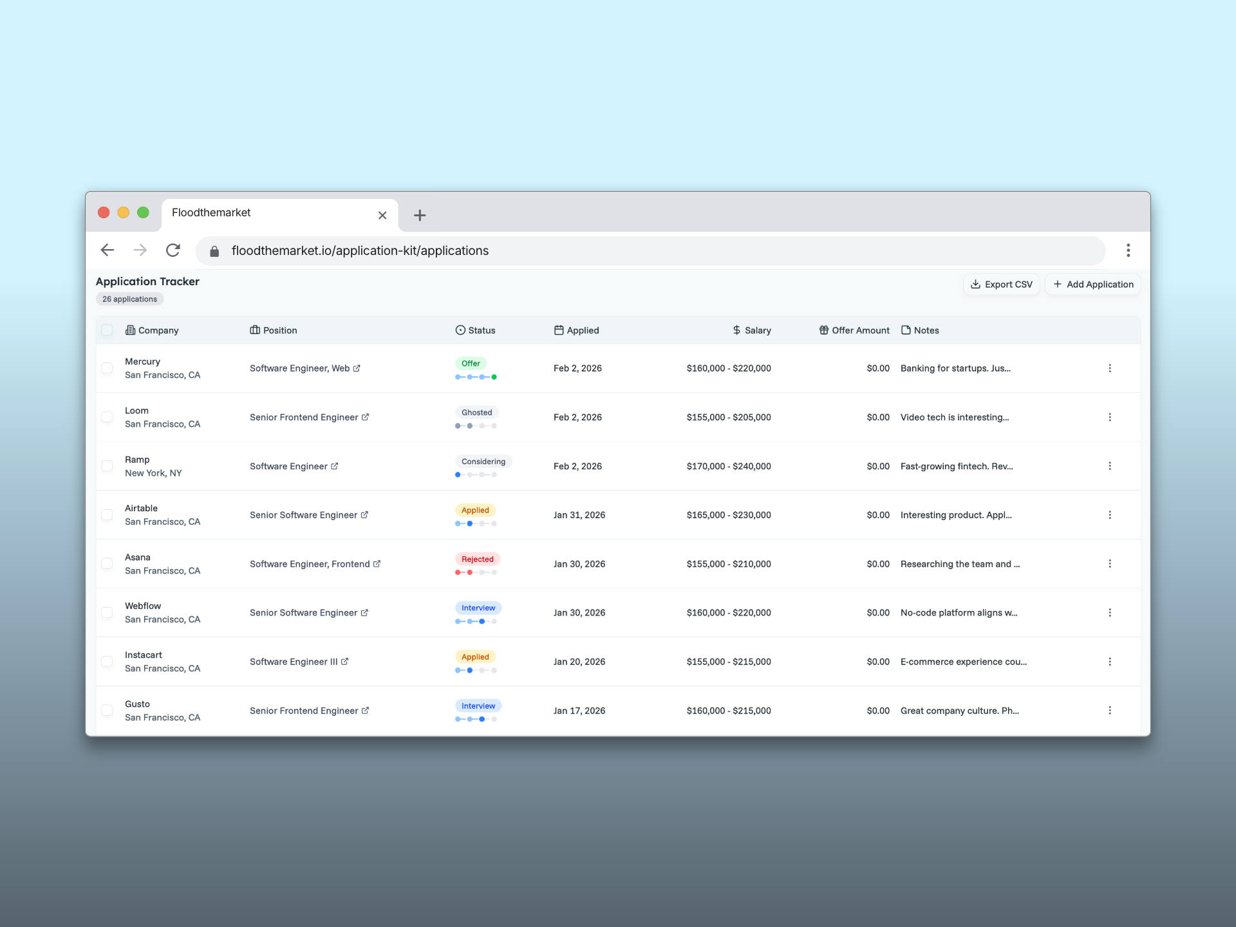Click the status progress dots for Instacart
This screenshot has height=927, width=1236.
click(x=476, y=670)
